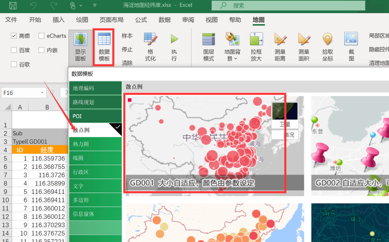Switch to the 帮助 ribbon tab
389x242 pixels.
tap(235, 19)
